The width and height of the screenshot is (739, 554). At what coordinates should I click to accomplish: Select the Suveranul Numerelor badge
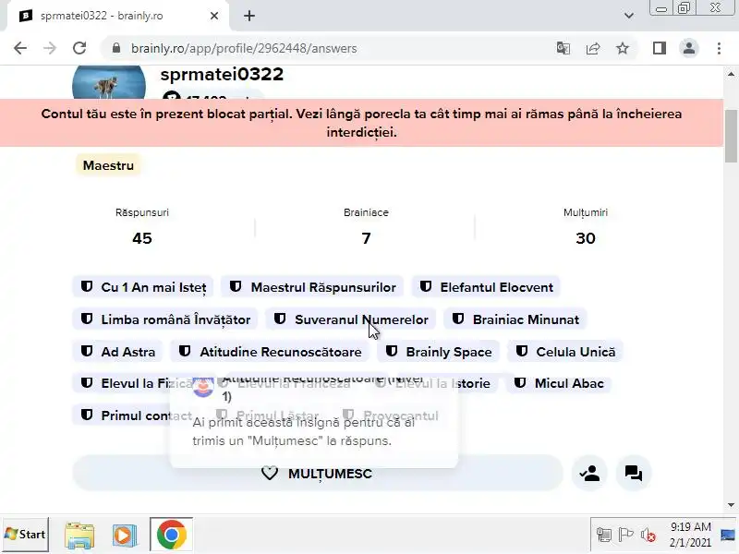click(x=351, y=319)
